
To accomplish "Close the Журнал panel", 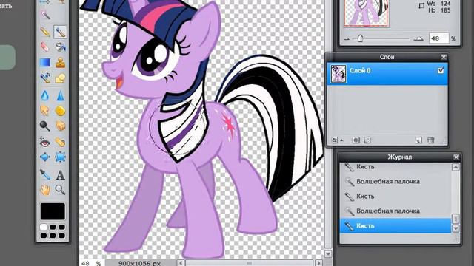I will (x=456, y=157).
